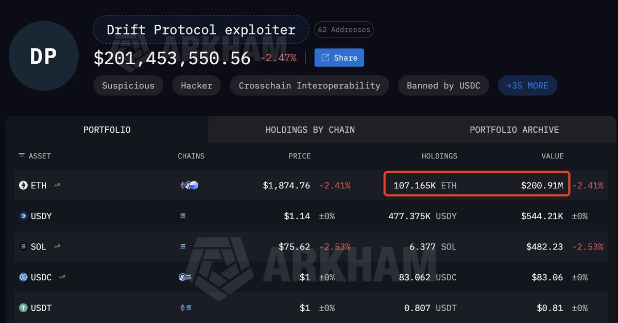Click the green trend arrow beside ETH
This screenshot has height=323, width=618.
[x=57, y=186]
